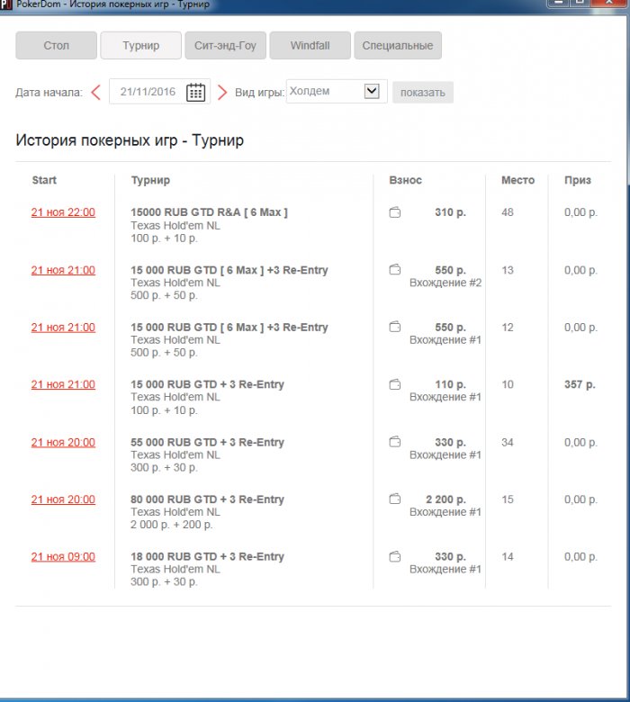The width and height of the screenshot is (630, 702).
Task: Click the Турнир column header
Action: pos(150,180)
